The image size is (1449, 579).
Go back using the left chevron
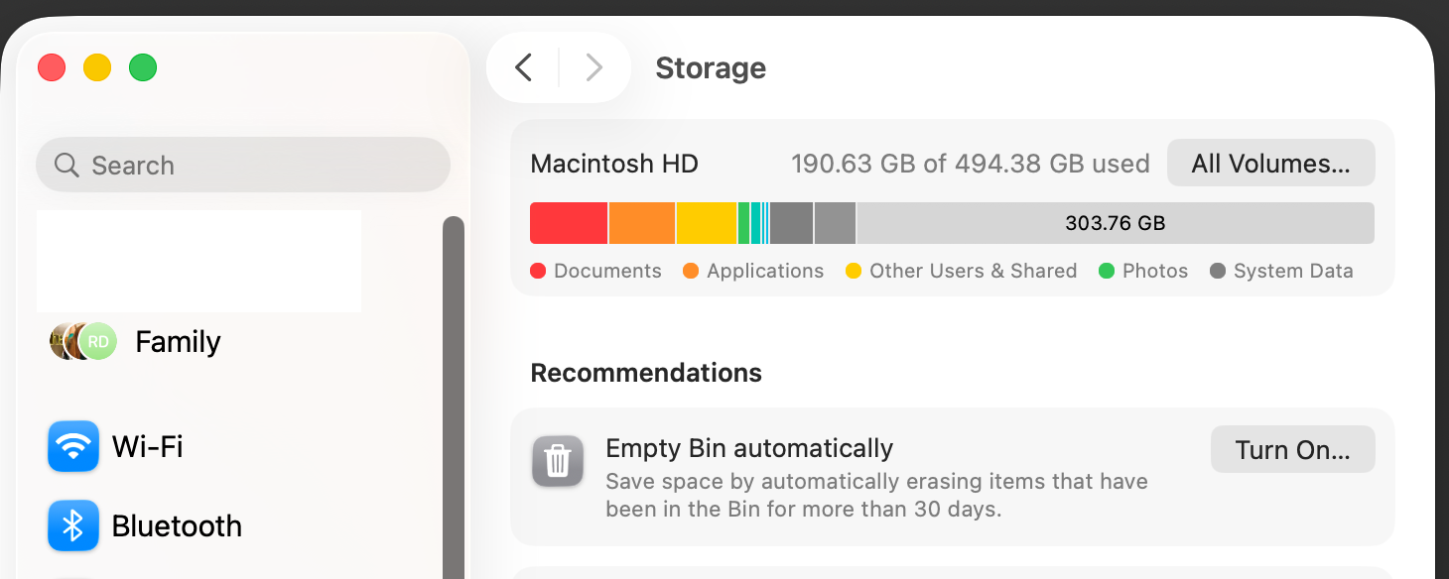(524, 67)
